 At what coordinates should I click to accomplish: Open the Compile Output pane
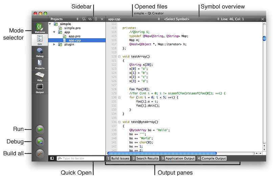tap(212, 158)
